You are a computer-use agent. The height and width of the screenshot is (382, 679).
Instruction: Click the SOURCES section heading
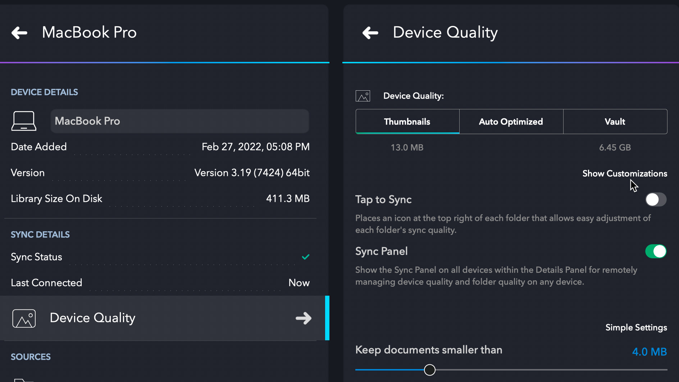31,357
